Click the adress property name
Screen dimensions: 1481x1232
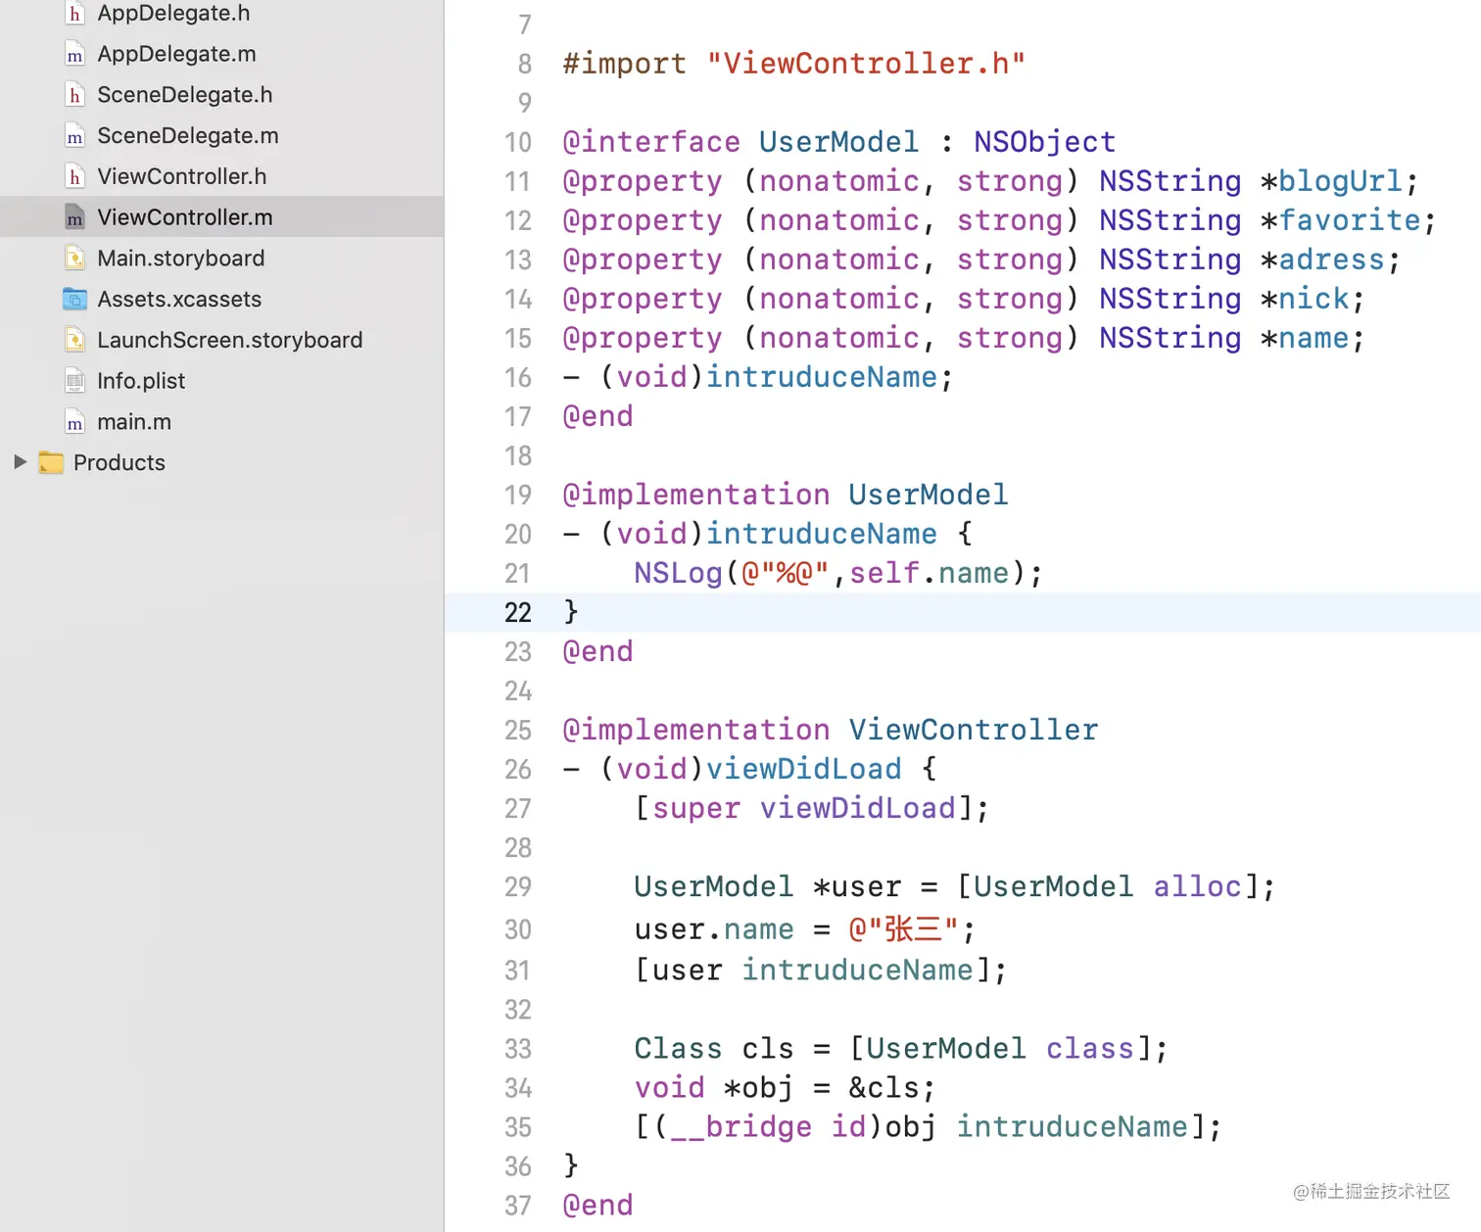(x=1331, y=260)
